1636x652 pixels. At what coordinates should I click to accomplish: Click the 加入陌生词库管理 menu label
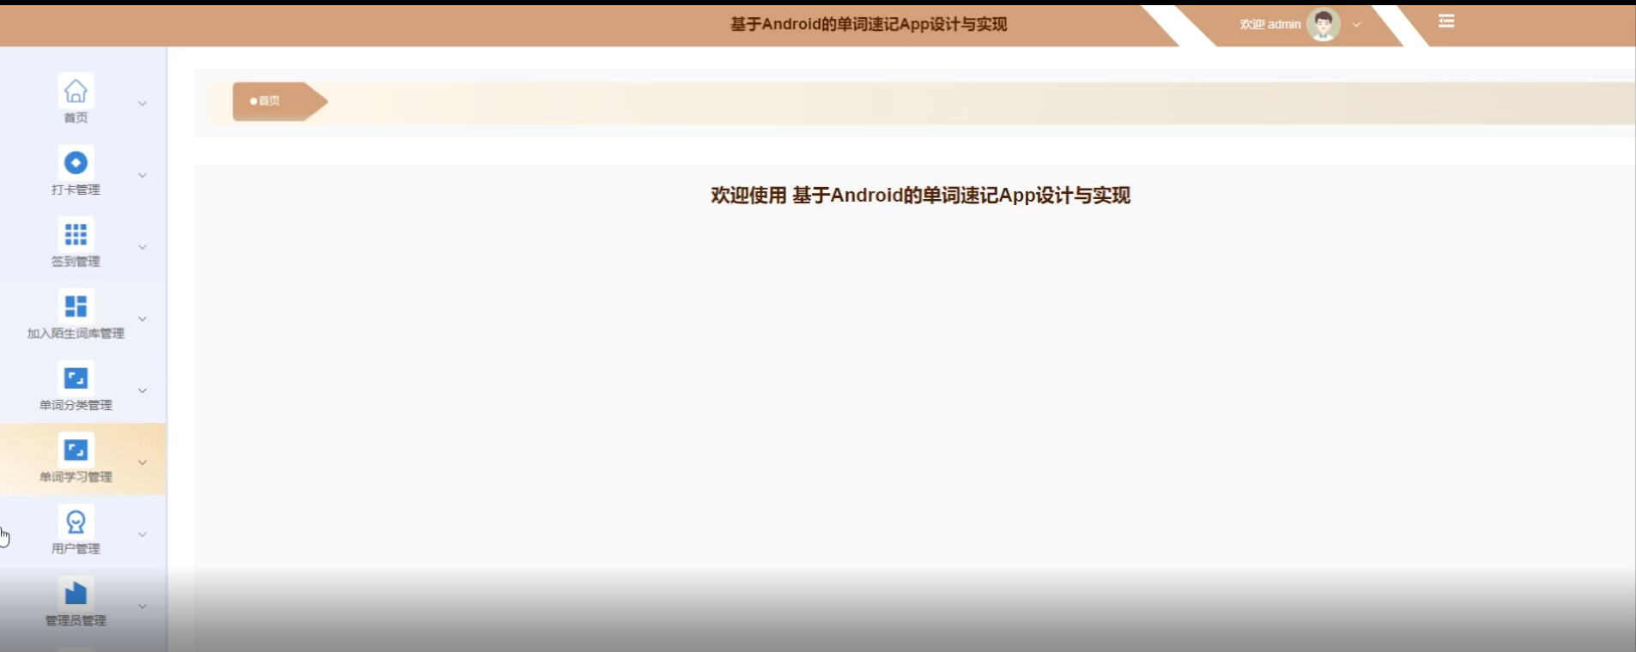tap(76, 334)
